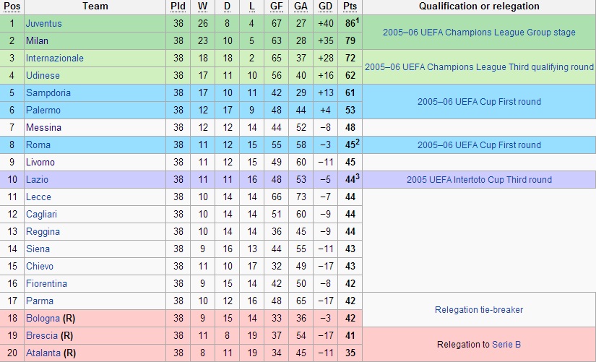Open 2005 UEFA Intertoto Cup Third round link
This screenshot has height=362, width=596.
coord(479,180)
